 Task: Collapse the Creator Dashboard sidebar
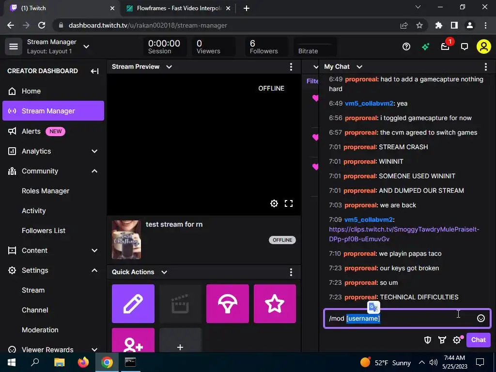pos(94,71)
